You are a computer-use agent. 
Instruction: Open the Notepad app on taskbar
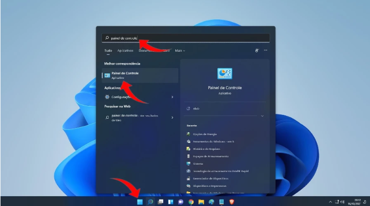pyautogui.click(x=222, y=202)
